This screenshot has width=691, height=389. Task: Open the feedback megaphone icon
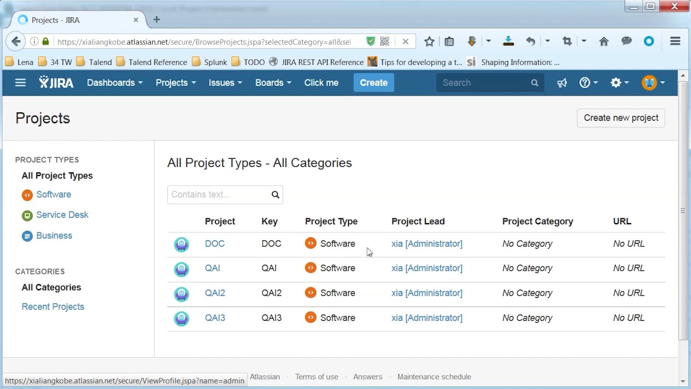tap(562, 83)
